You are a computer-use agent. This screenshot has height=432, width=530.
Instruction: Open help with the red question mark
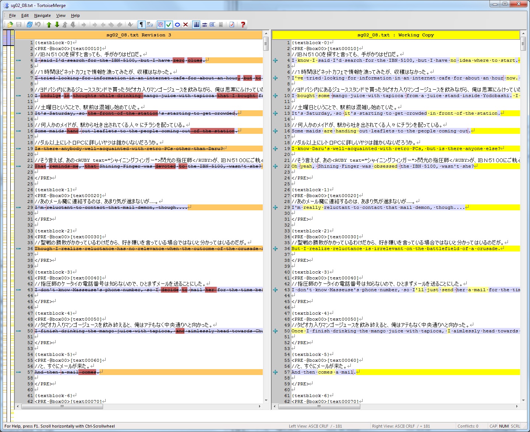243,25
